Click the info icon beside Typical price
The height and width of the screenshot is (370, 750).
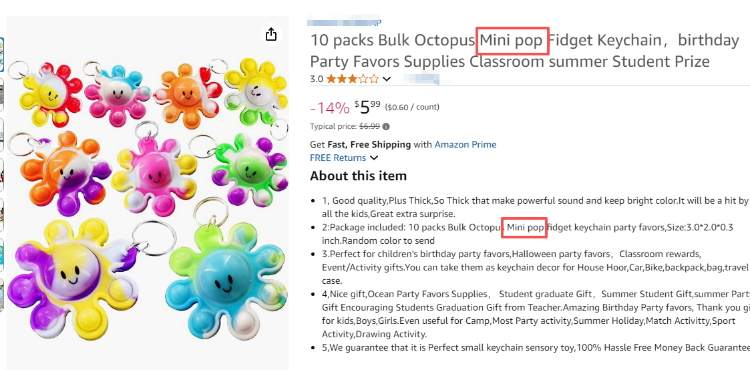[386, 126]
